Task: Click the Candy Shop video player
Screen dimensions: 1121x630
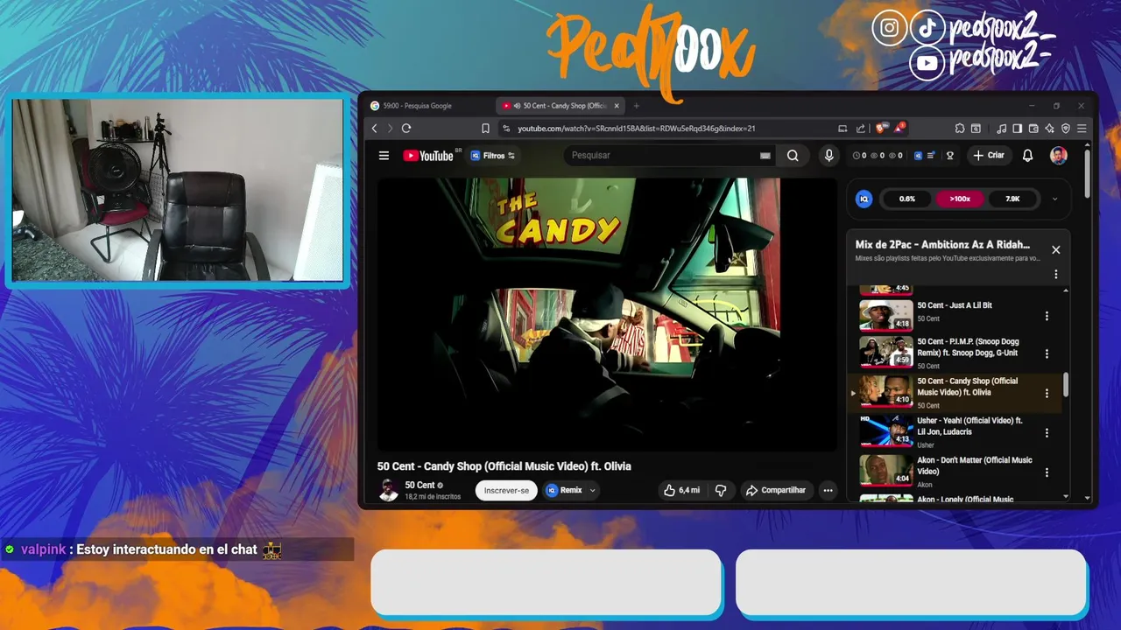Action: [607, 315]
